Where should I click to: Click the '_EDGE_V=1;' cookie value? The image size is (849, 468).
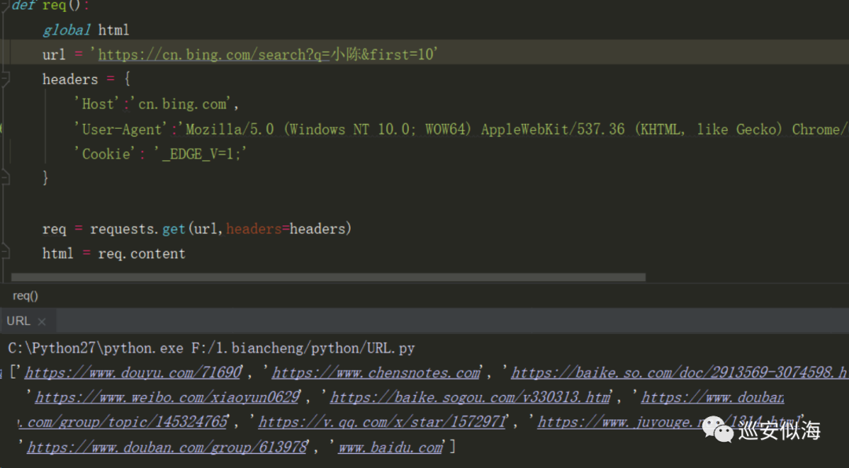pos(200,154)
